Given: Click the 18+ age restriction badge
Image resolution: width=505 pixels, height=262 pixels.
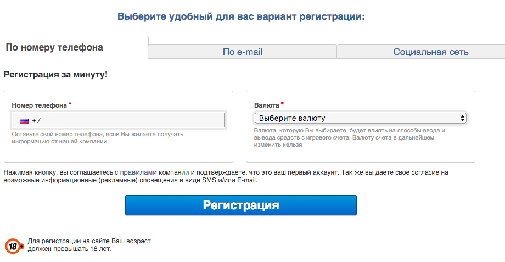Looking at the screenshot, I should pos(14,246).
